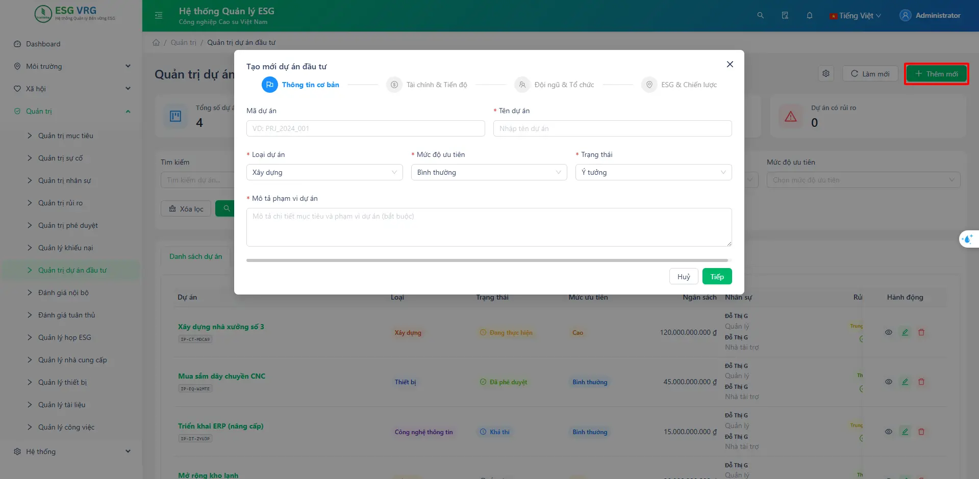The width and height of the screenshot is (979, 479).
Task: Go to home breadcrumb icon
Action: click(156, 42)
